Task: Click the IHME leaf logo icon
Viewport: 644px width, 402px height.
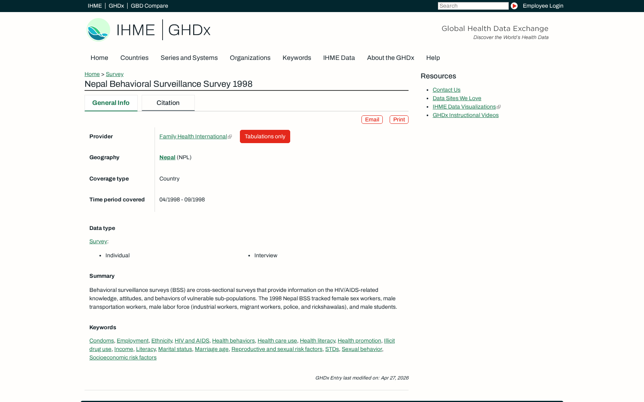Action: 98,30
